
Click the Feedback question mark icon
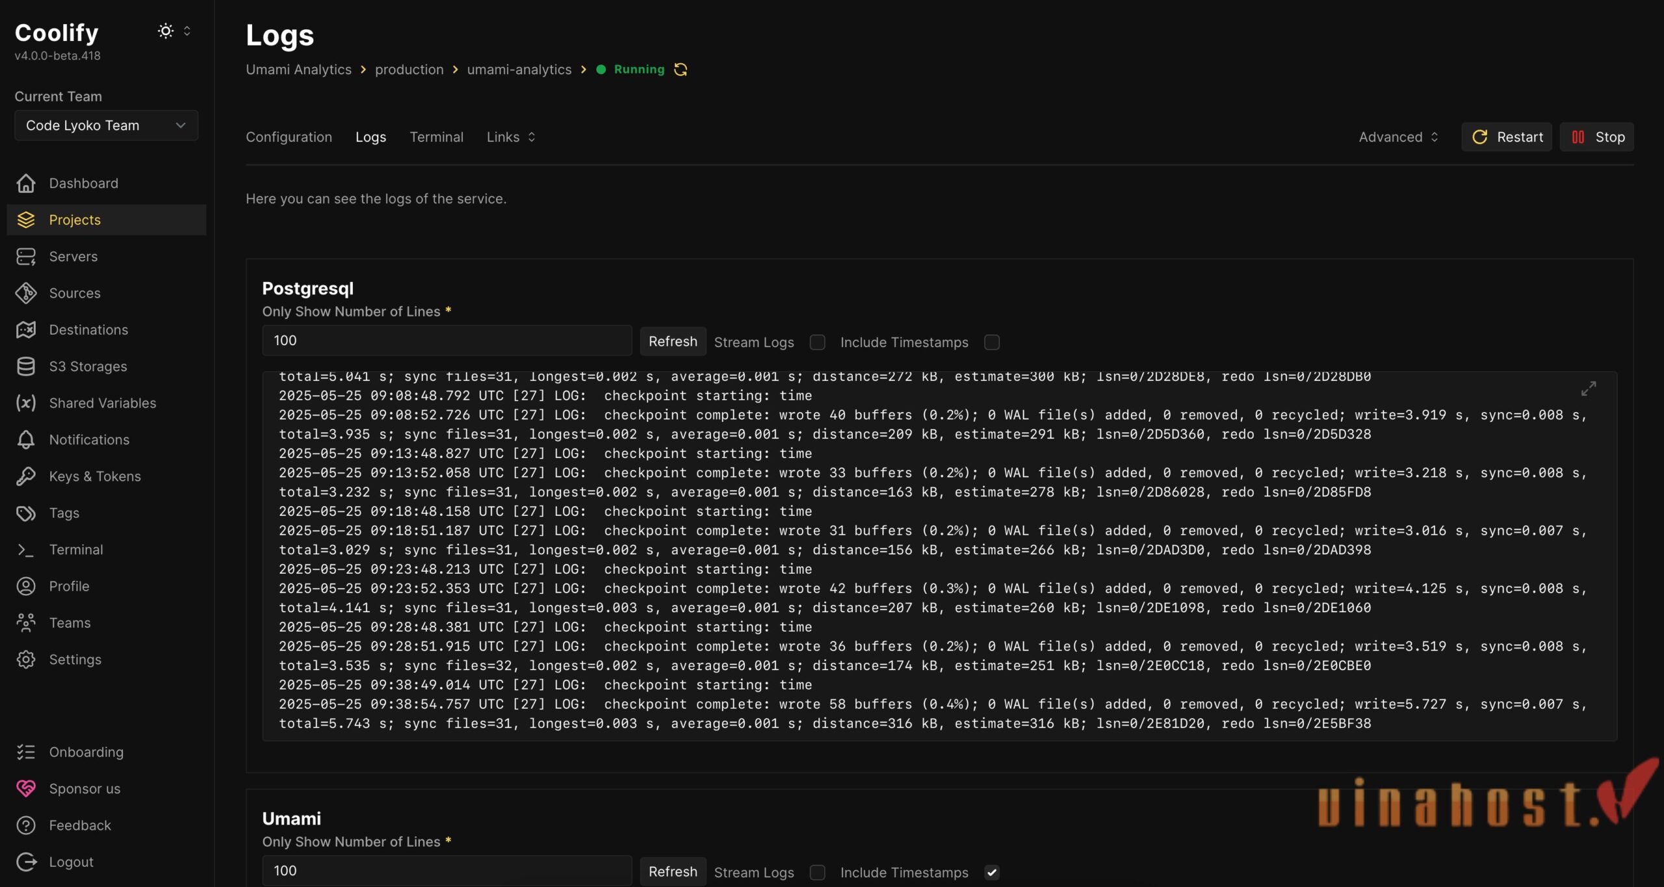26,825
